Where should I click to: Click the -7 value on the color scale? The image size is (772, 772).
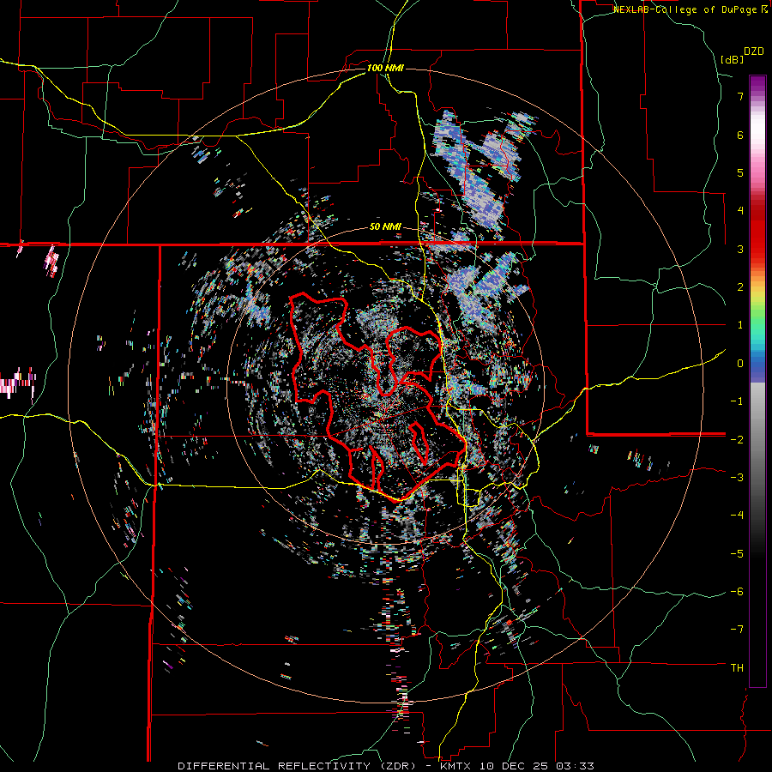pyautogui.click(x=737, y=630)
